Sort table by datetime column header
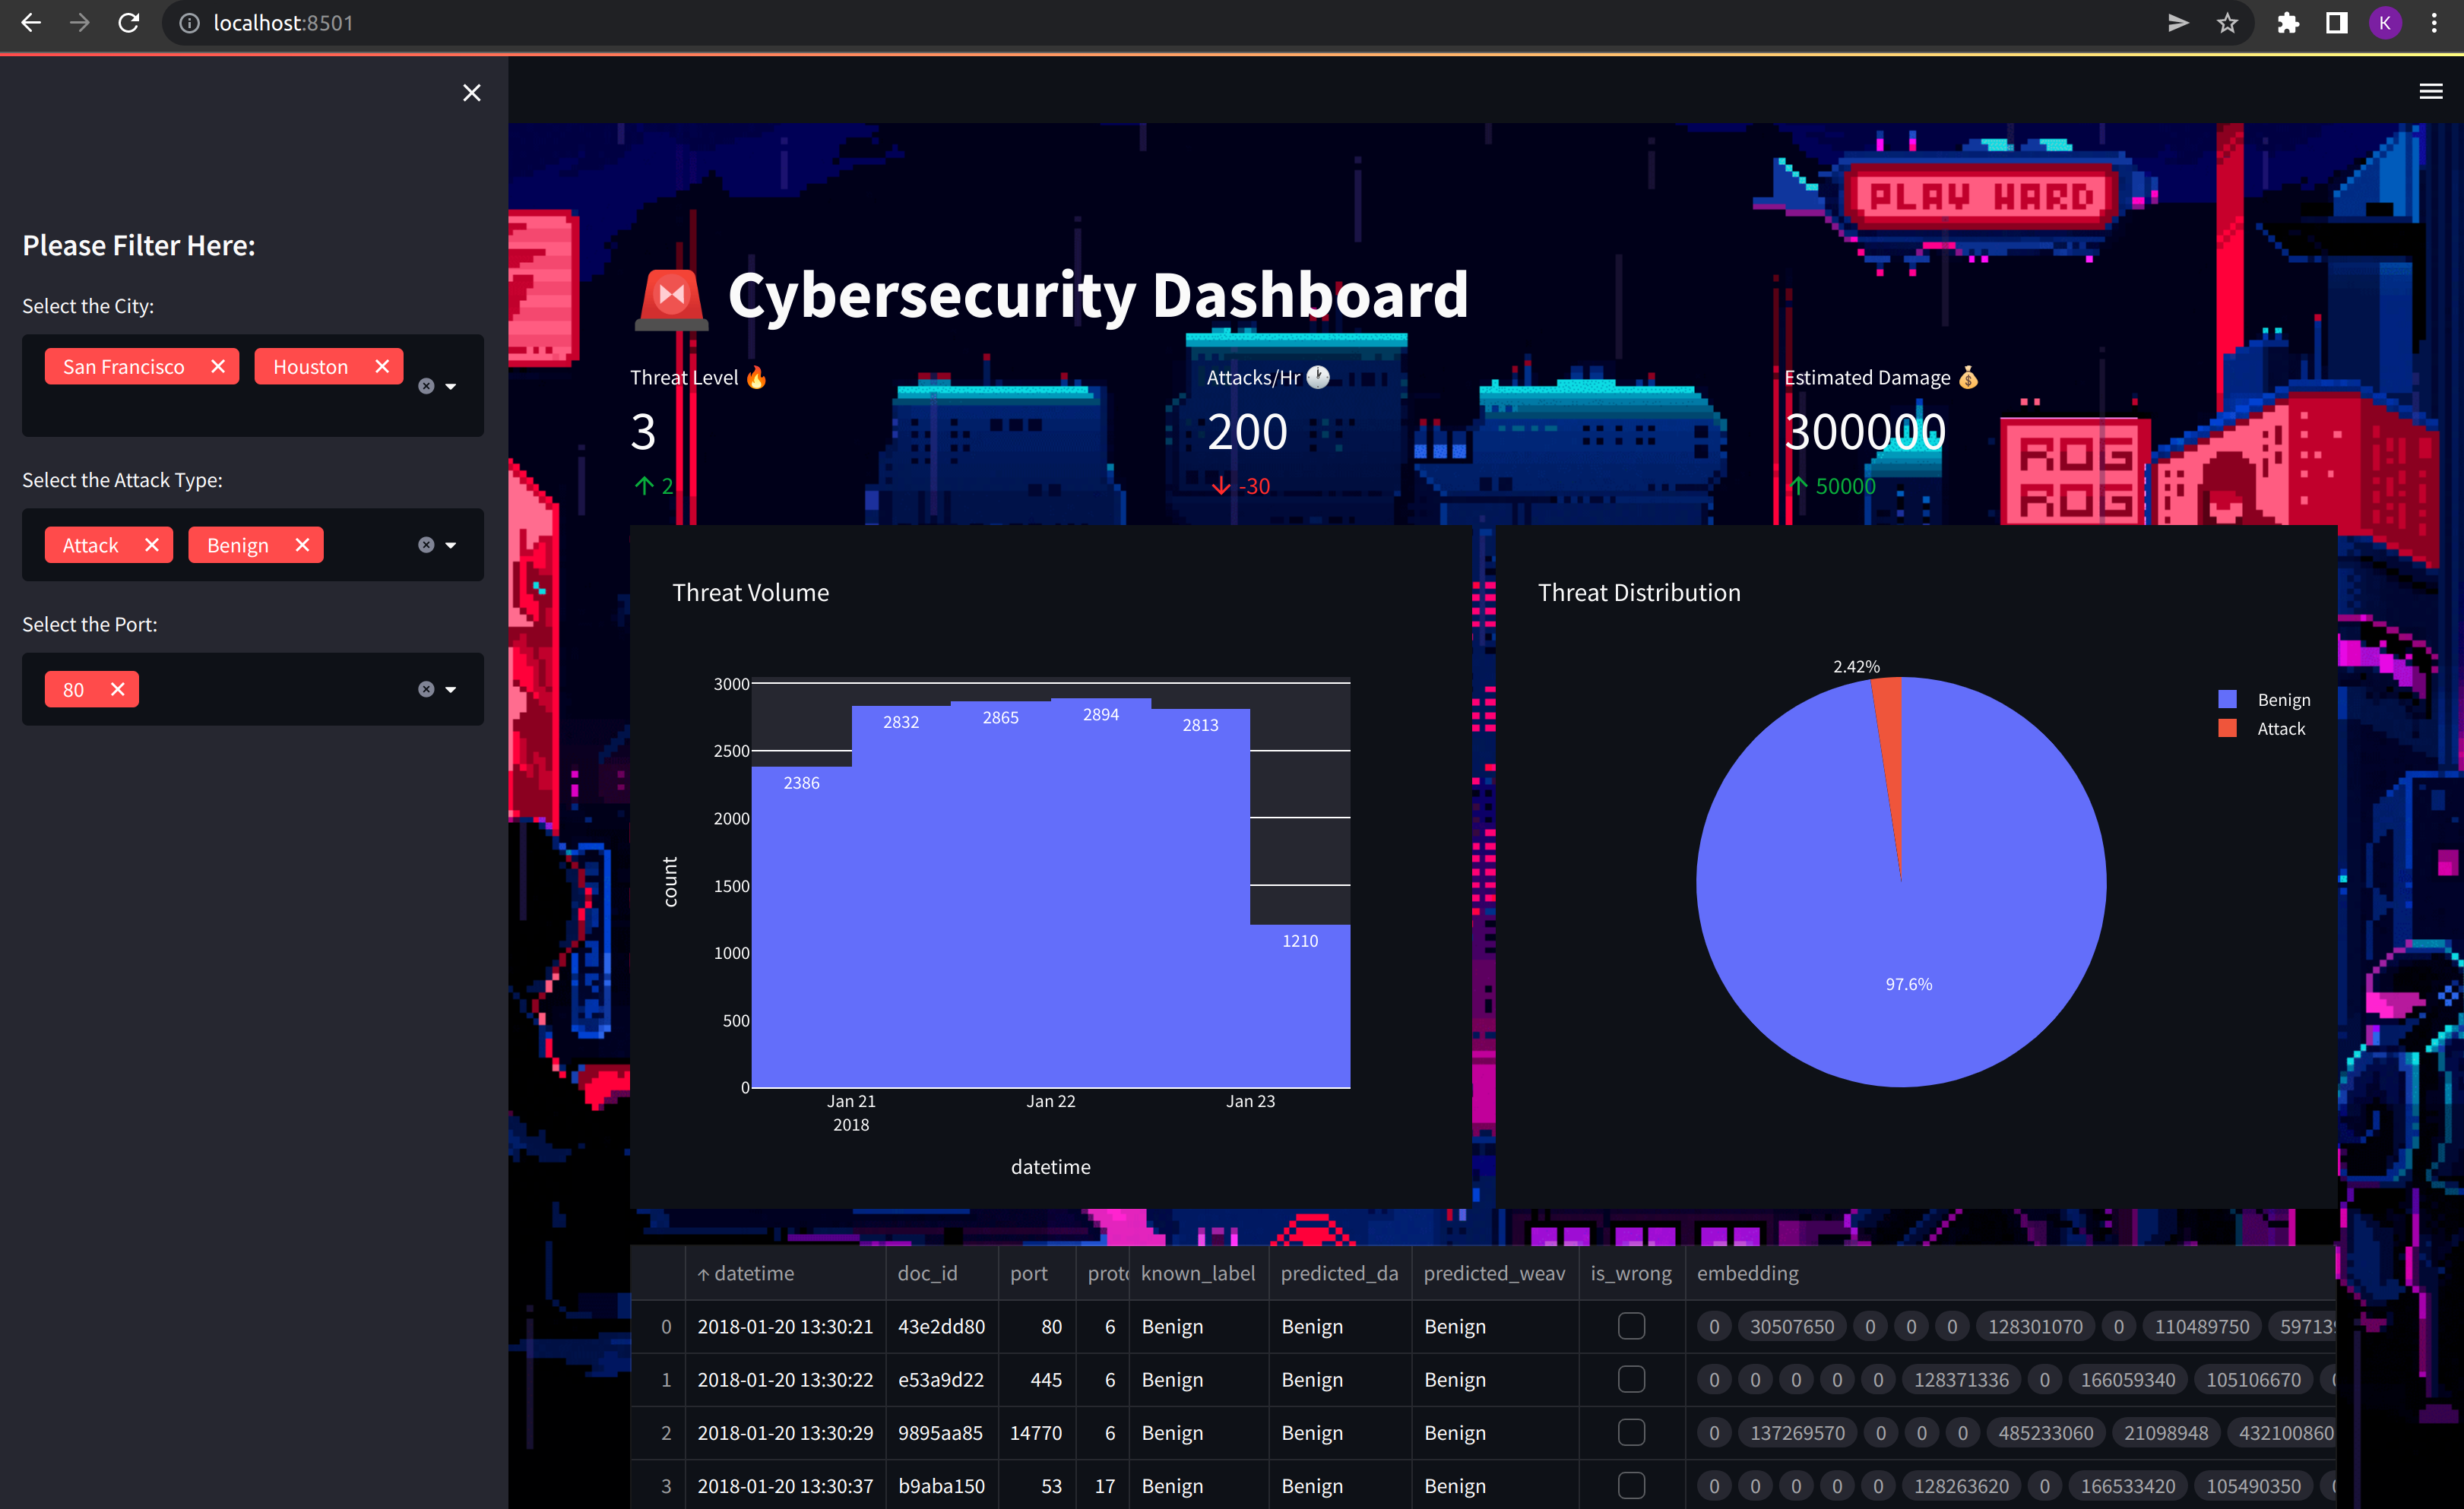Viewport: 2464px width, 1509px height. pos(754,1273)
